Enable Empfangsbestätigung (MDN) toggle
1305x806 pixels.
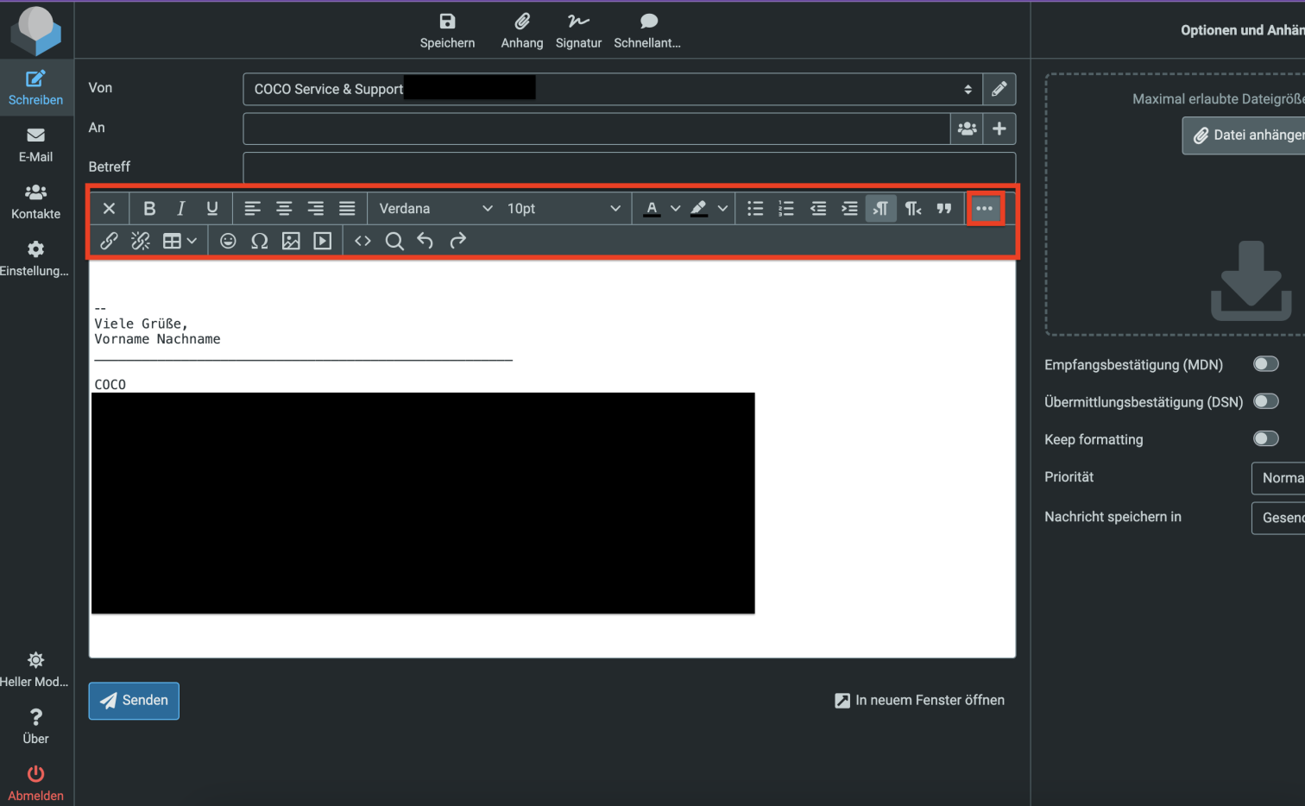pyautogui.click(x=1265, y=364)
